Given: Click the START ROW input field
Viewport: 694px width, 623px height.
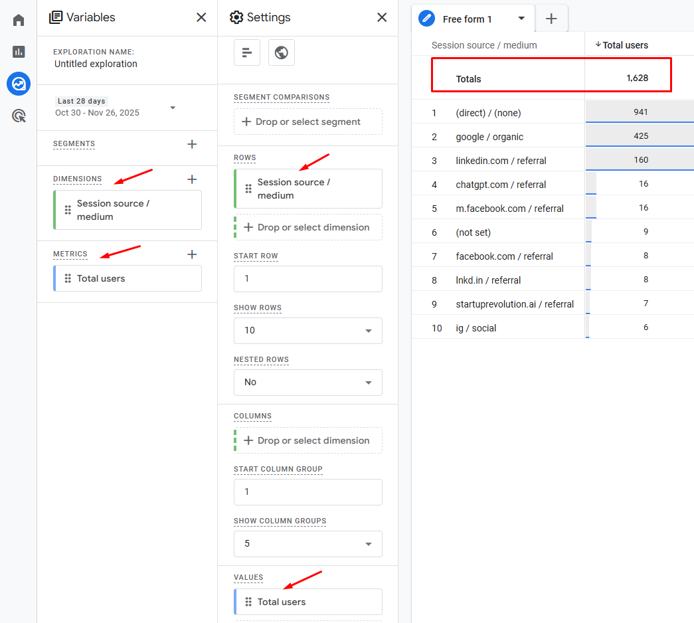Looking at the screenshot, I should pyautogui.click(x=307, y=279).
